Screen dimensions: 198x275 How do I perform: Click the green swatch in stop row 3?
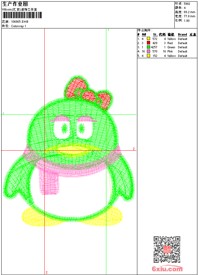[x=148, y=47]
